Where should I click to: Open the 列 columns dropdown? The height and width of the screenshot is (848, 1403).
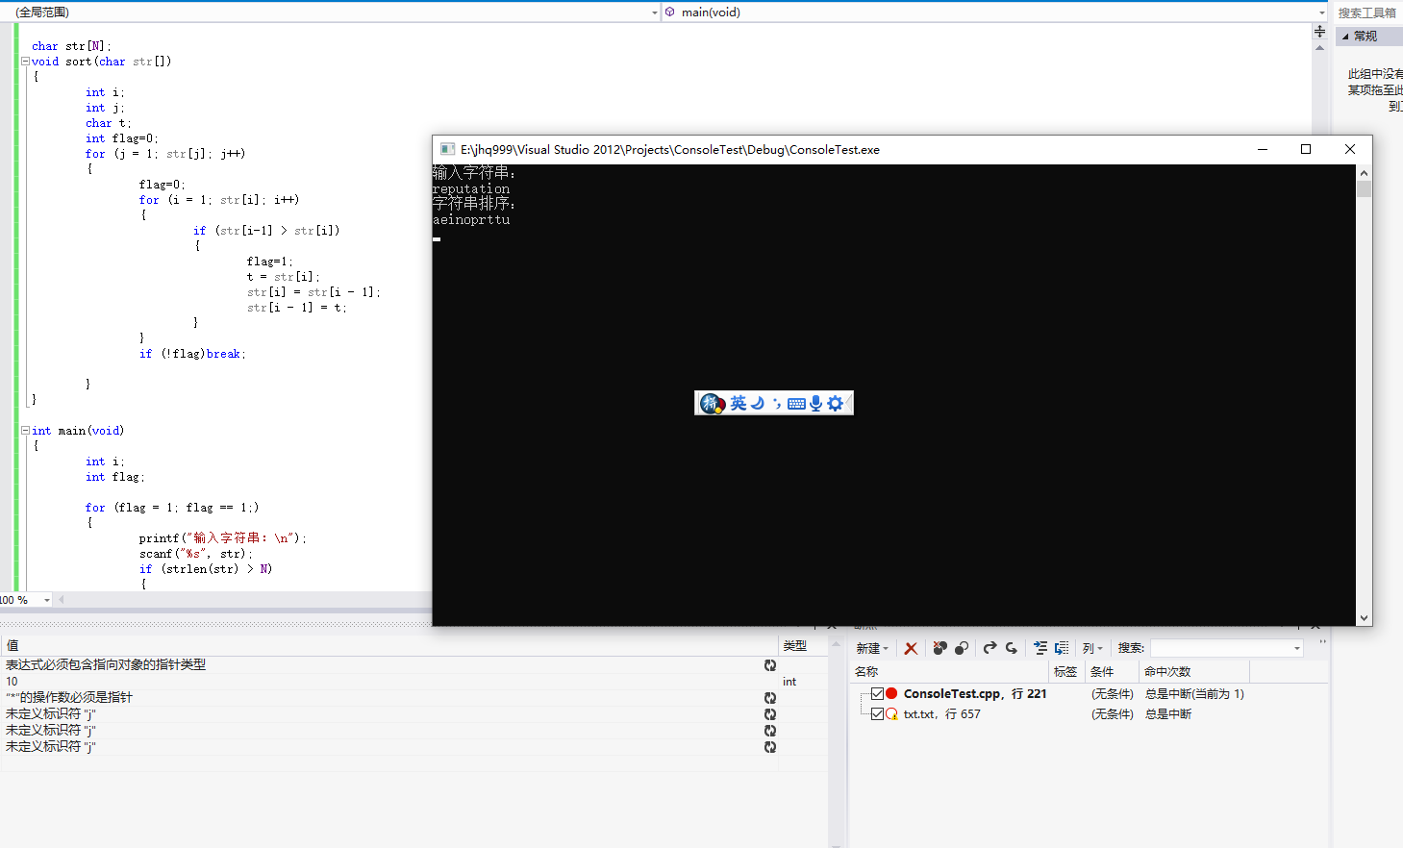coord(1092,648)
